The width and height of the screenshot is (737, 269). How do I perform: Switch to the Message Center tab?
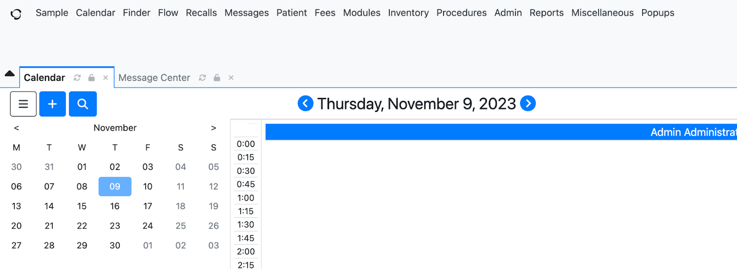click(154, 78)
